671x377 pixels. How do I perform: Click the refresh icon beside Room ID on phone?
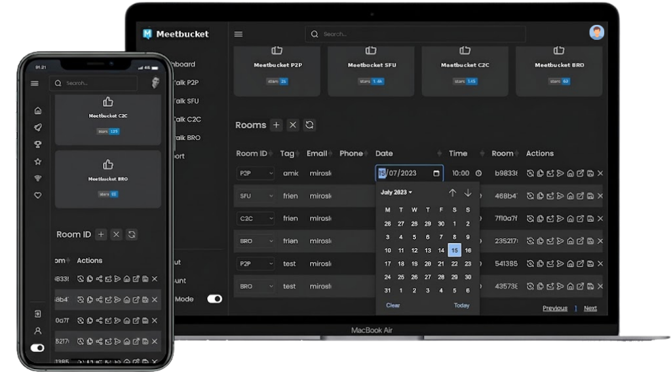point(132,234)
